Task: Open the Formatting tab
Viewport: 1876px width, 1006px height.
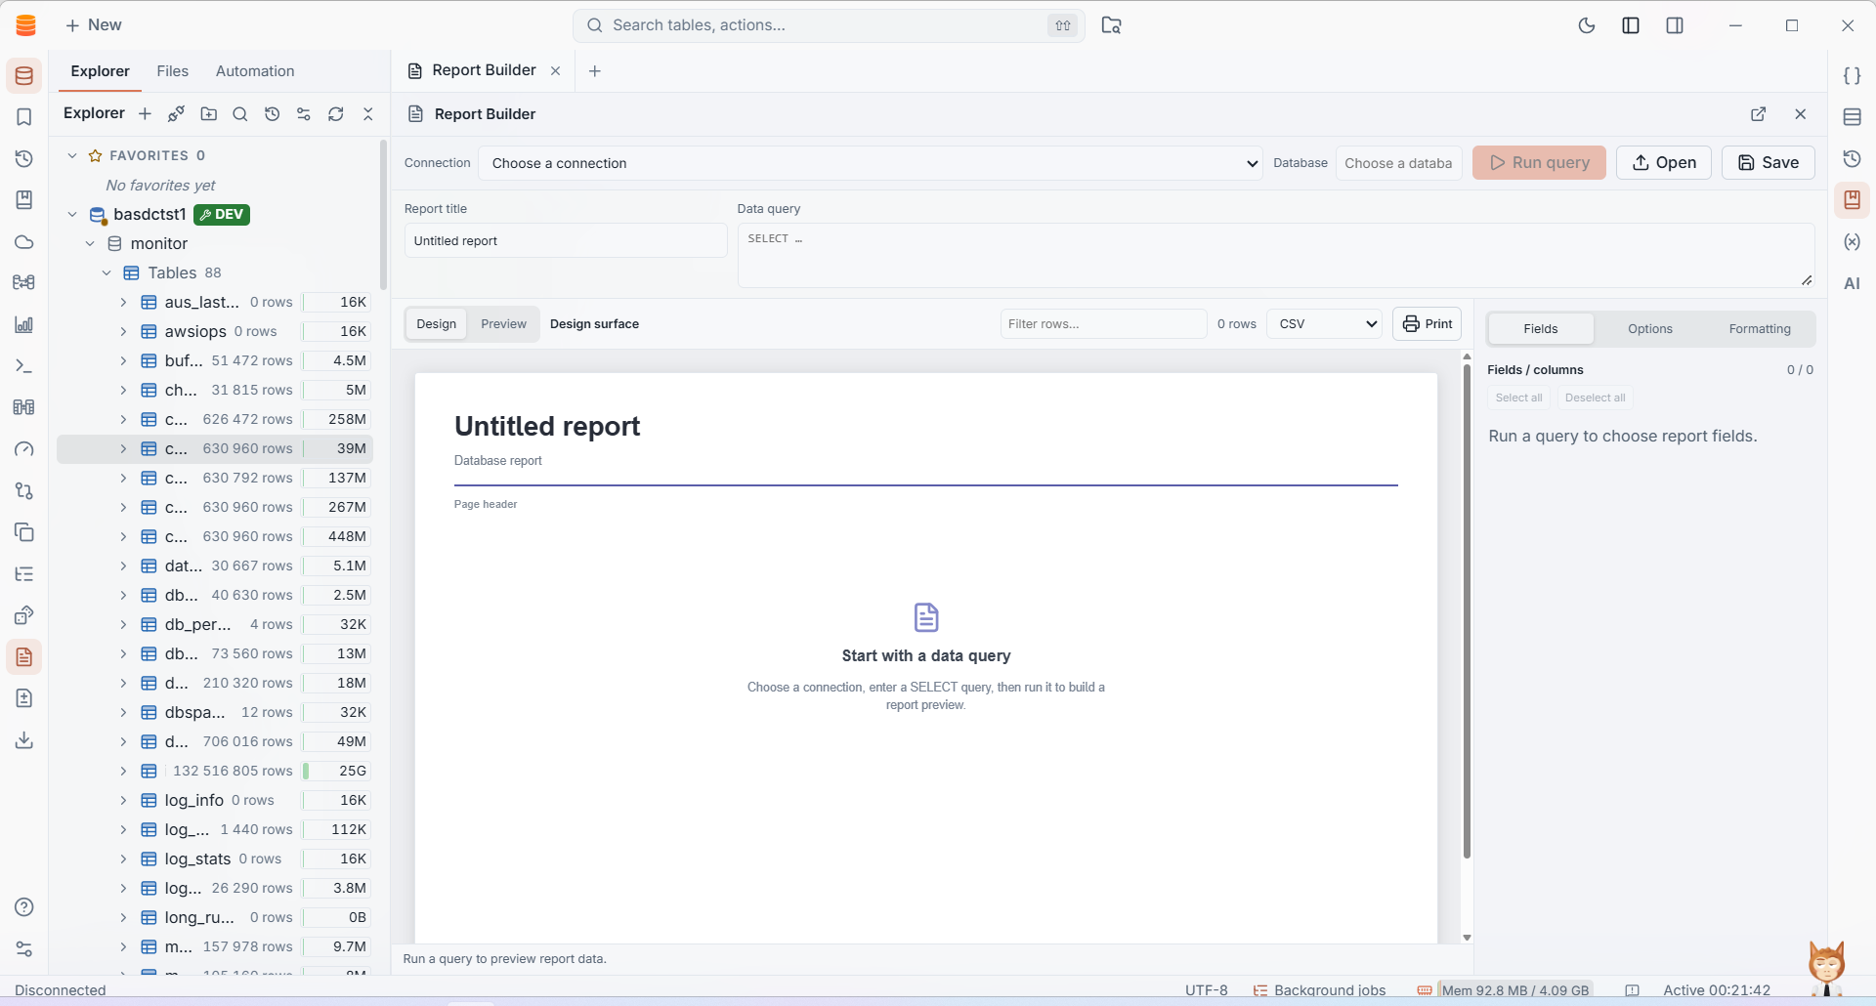Action: point(1760,329)
